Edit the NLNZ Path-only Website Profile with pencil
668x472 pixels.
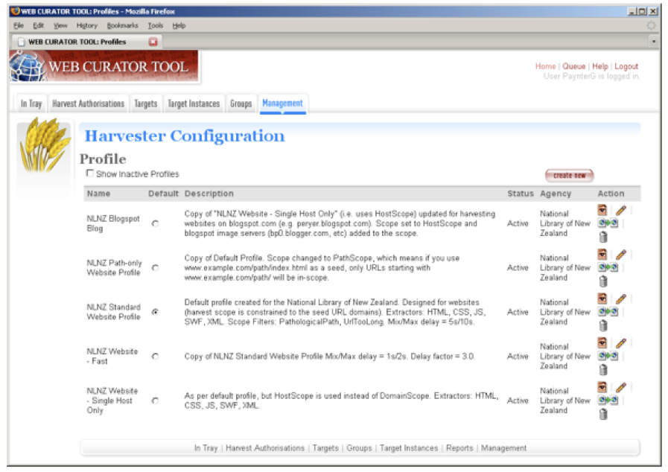tap(620, 255)
